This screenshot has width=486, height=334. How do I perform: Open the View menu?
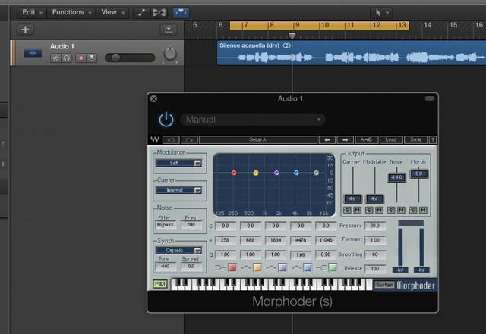(113, 12)
